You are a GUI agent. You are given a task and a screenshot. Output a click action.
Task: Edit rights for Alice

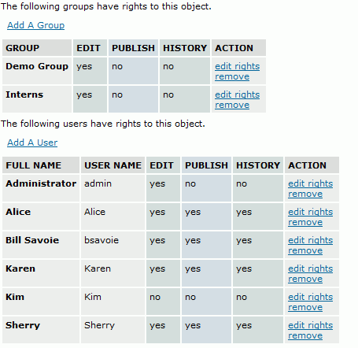[311, 212]
